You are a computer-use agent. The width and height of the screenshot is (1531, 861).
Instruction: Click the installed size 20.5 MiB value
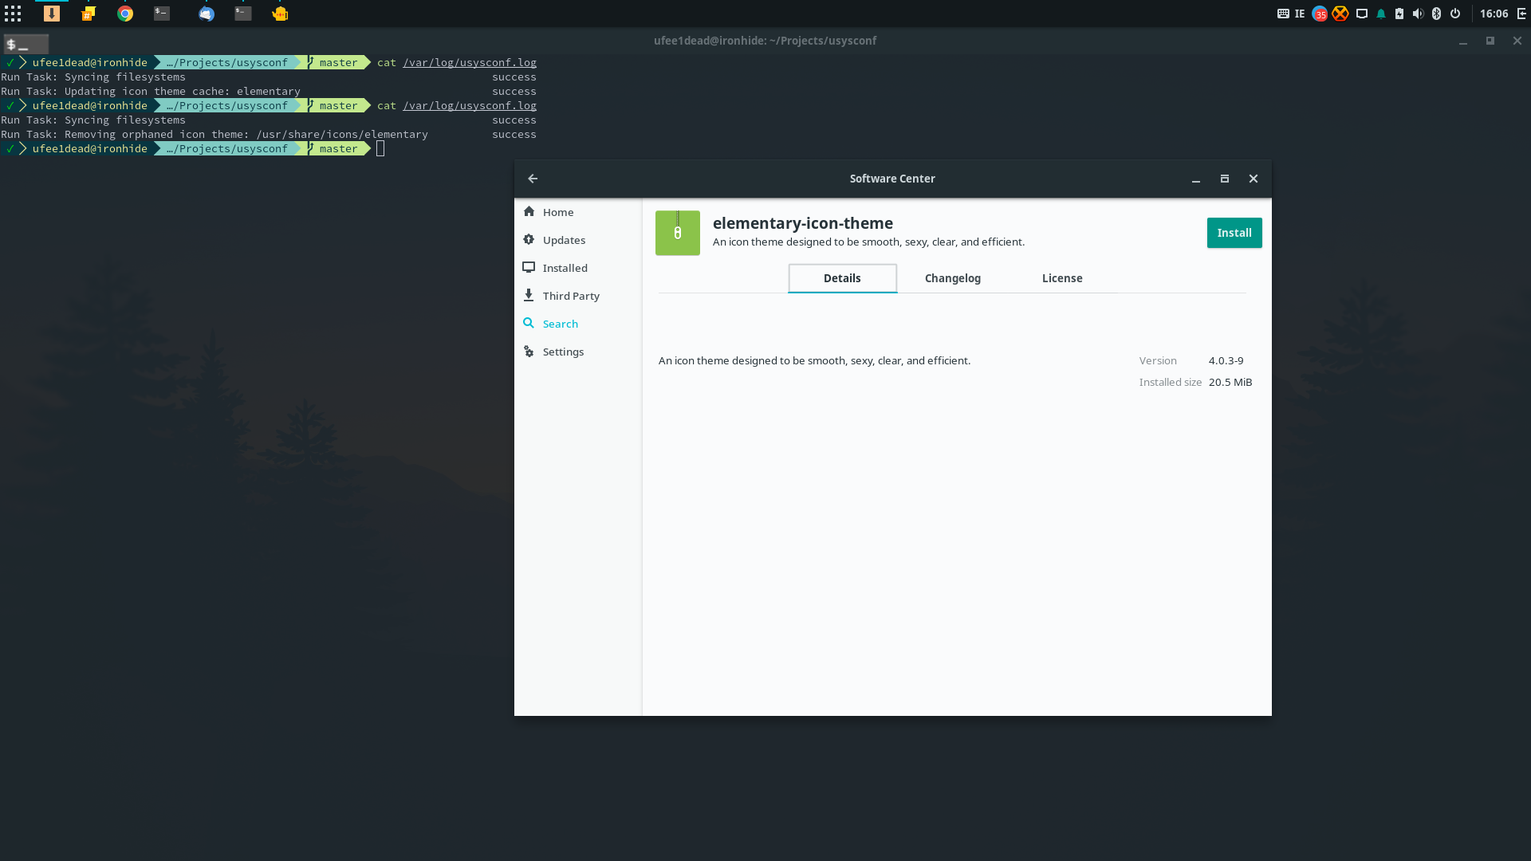tap(1230, 382)
